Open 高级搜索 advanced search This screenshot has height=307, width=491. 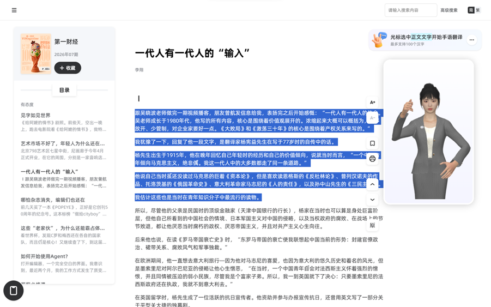(x=448, y=10)
